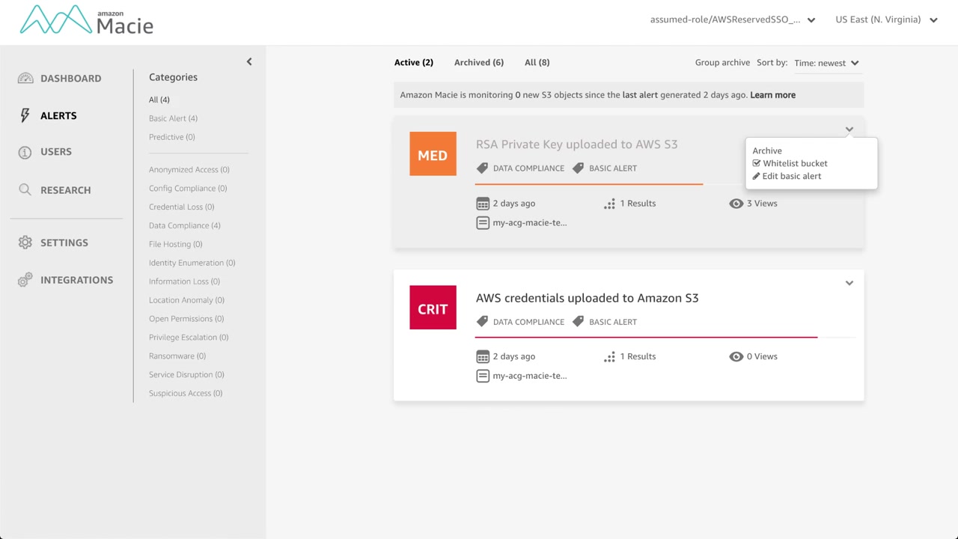Click bucket icon on AWS credentials alert
The image size is (958, 539).
[x=483, y=376]
